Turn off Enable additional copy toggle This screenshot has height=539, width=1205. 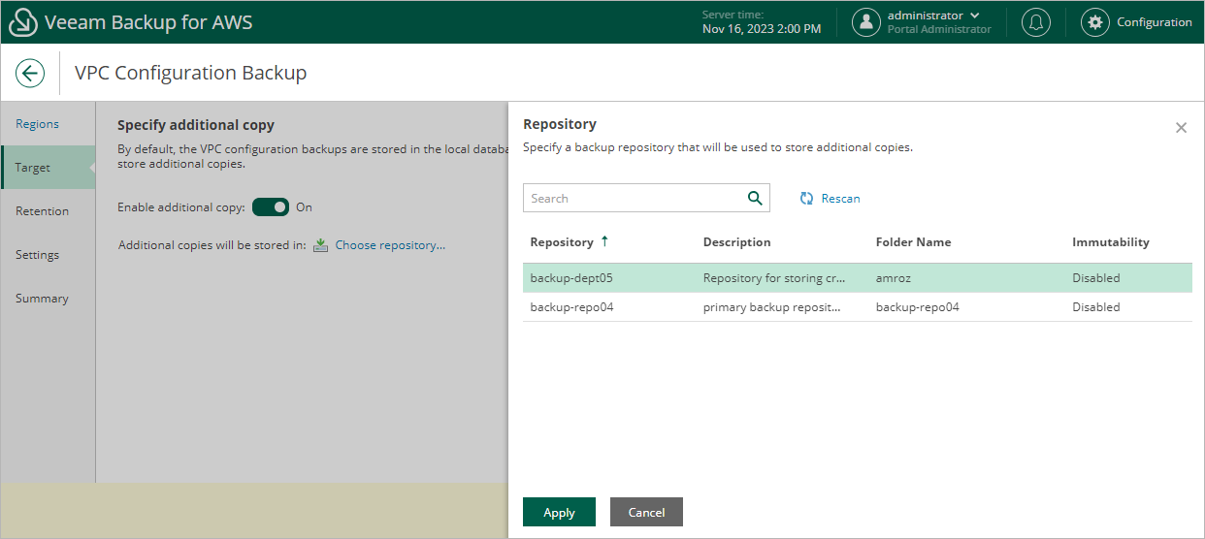[271, 206]
